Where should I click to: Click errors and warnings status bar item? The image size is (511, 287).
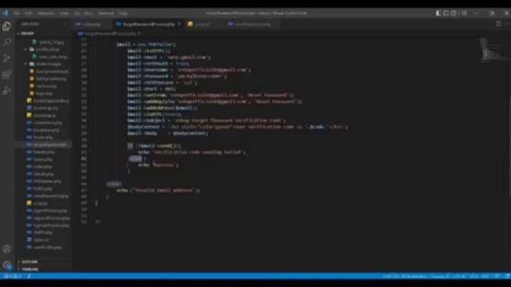click(x=13, y=277)
